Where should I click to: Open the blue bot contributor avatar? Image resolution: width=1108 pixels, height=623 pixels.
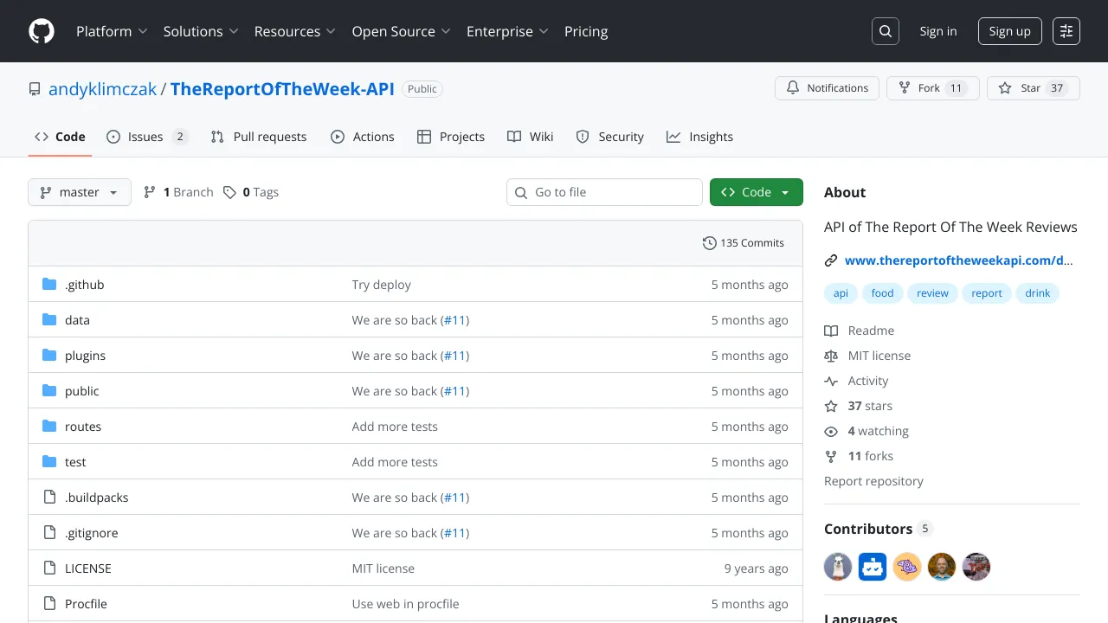[x=873, y=567]
